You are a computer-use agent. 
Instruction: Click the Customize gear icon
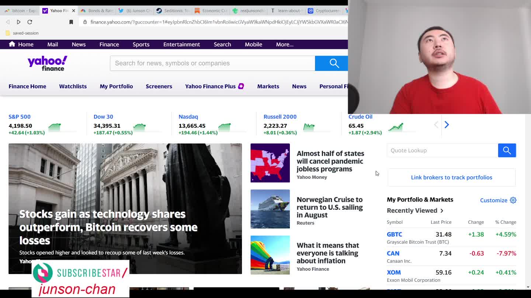(x=513, y=200)
